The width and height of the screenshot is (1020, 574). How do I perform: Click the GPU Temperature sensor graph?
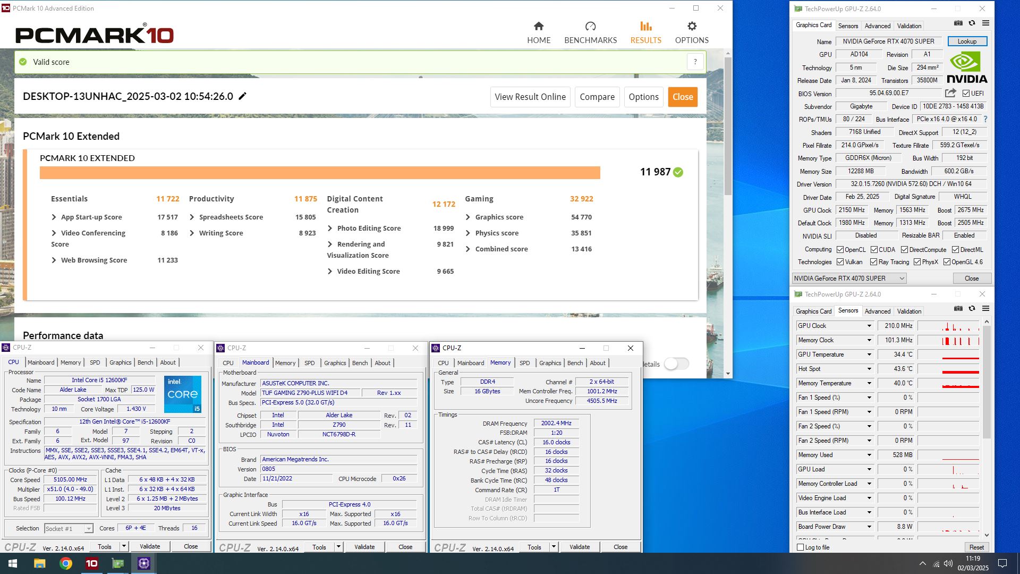coord(948,354)
